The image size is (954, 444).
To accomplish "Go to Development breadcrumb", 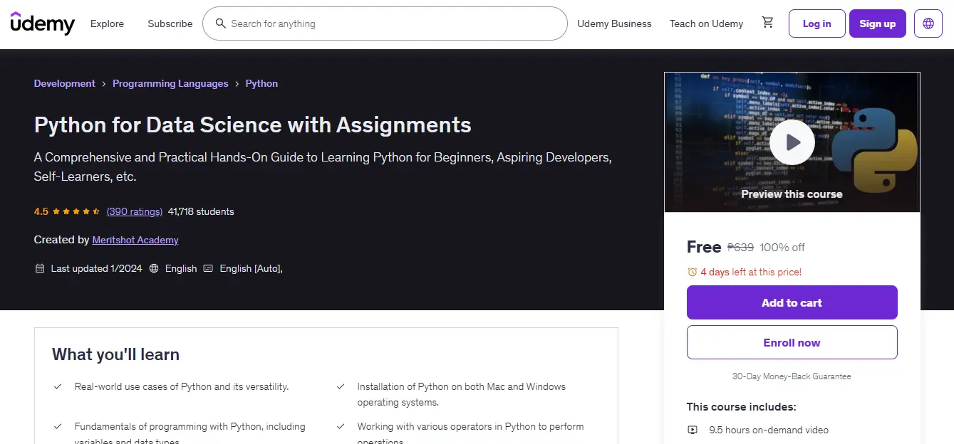I will click(x=64, y=83).
